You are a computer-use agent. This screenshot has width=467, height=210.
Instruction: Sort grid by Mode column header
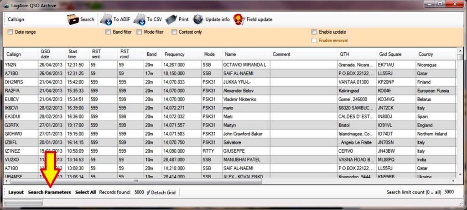[212, 55]
